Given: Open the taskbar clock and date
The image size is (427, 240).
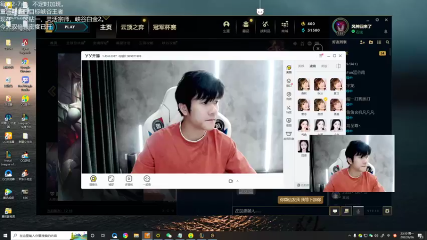Looking at the screenshot, I should (407, 235).
